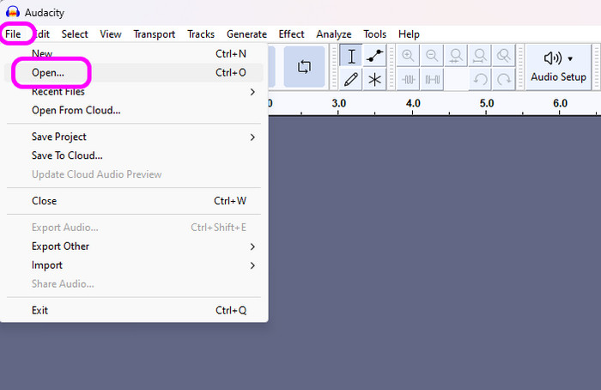This screenshot has height=390, width=601.
Task: Open the Tools menu
Action: pos(375,34)
